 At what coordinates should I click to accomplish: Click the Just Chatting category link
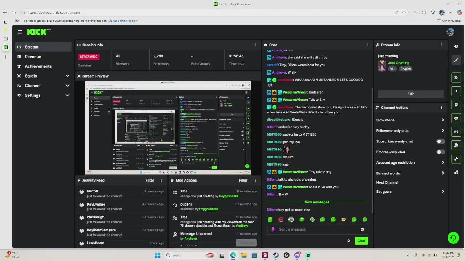[399, 63]
